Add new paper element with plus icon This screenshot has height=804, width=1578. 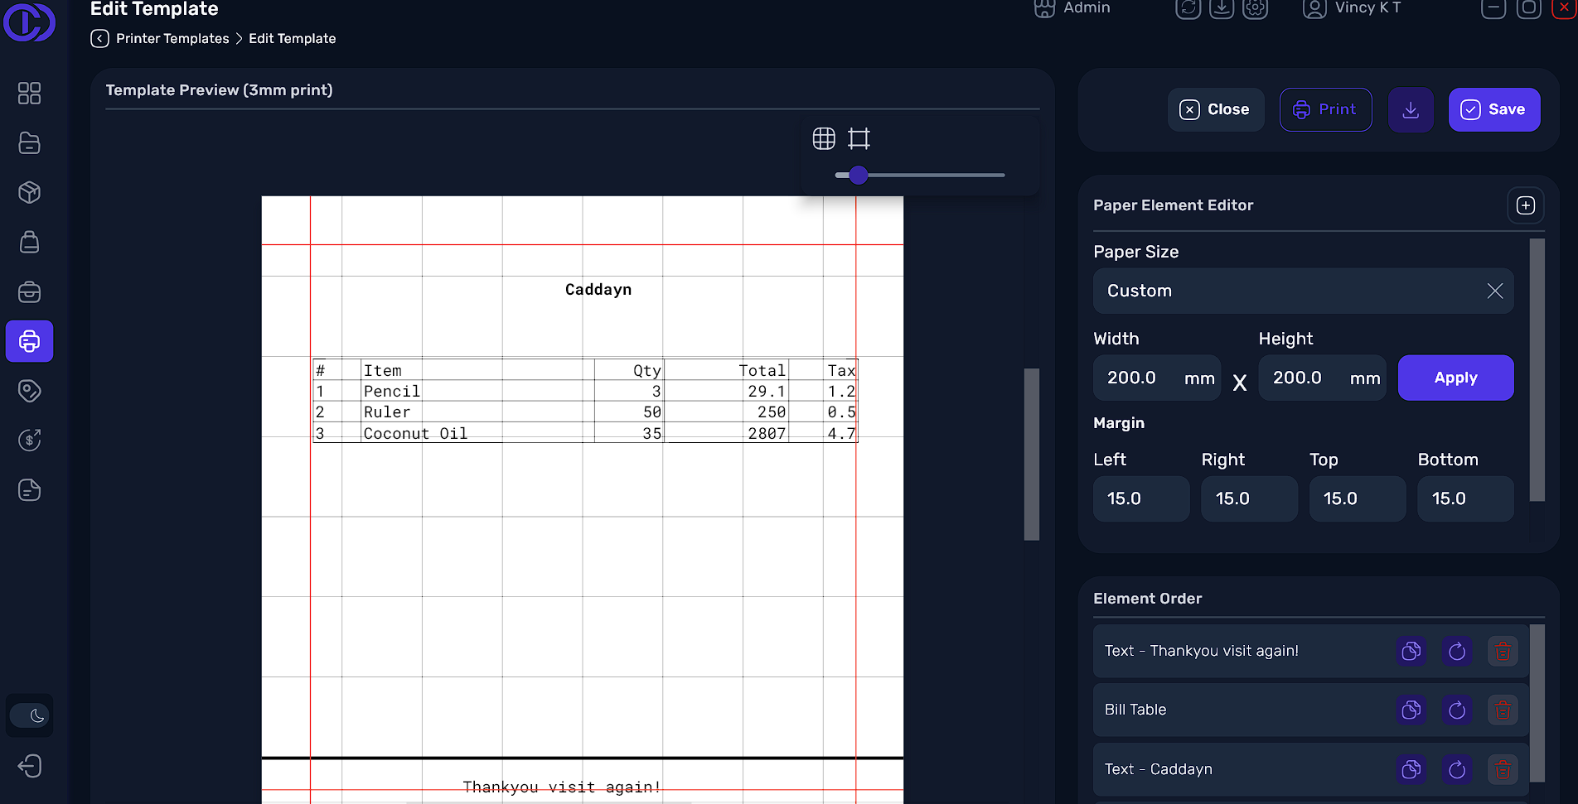pos(1525,205)
